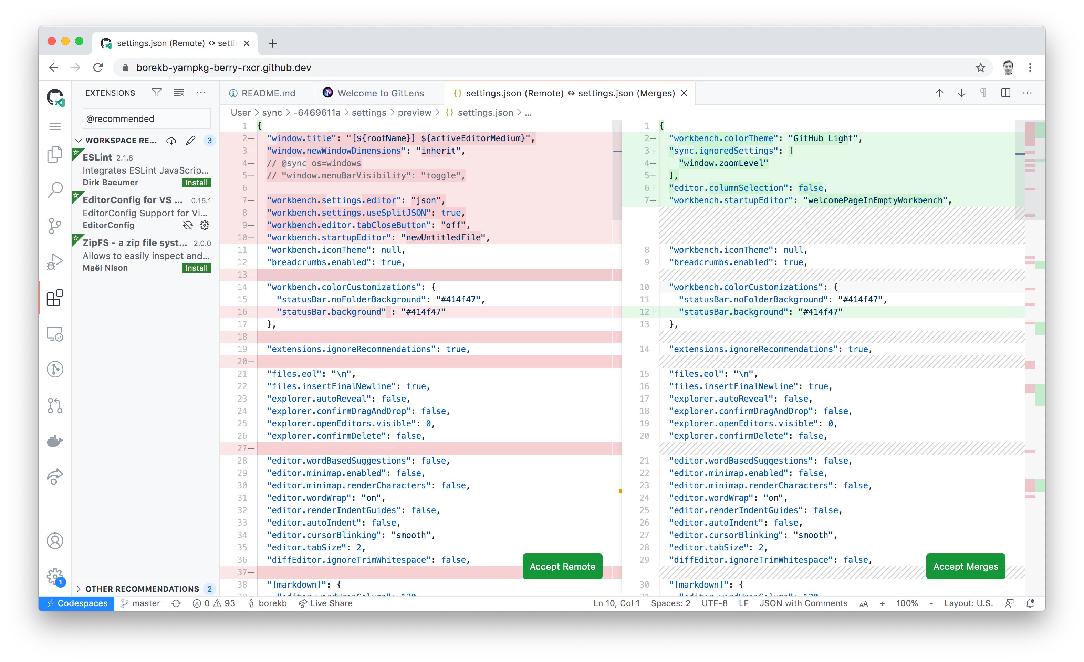
Task: Filter extensions with funnel icon
Action: coord(157,92)
